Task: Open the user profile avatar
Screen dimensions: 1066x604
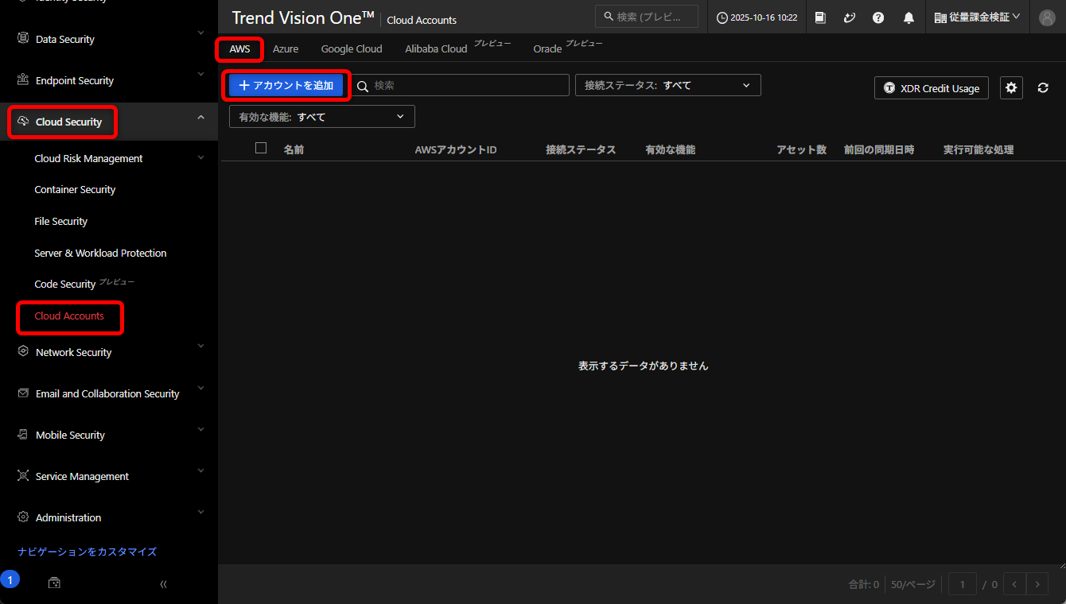Action: (x=1047, y=17)
